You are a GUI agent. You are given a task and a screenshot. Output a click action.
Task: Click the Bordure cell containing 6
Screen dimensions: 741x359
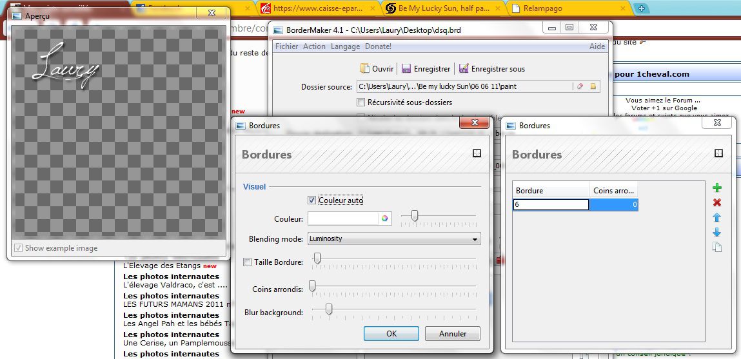click(551, 205)
